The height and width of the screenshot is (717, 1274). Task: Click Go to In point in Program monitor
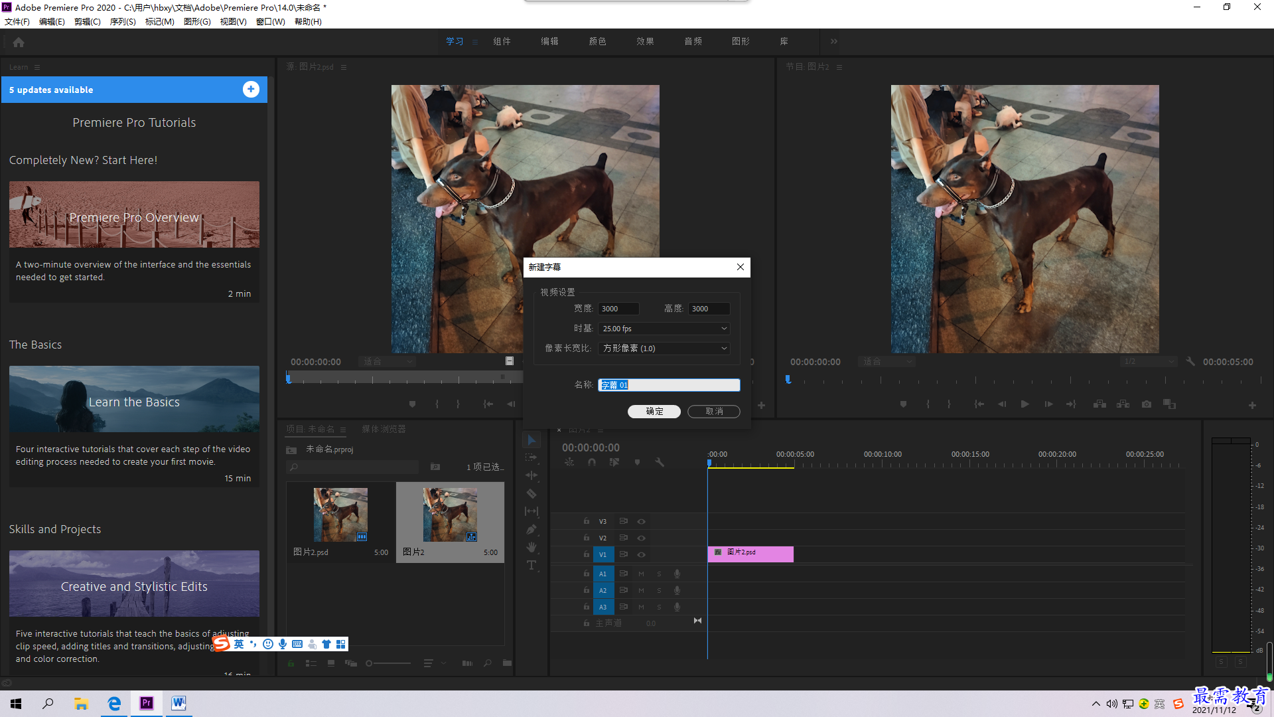click(979, 404)
